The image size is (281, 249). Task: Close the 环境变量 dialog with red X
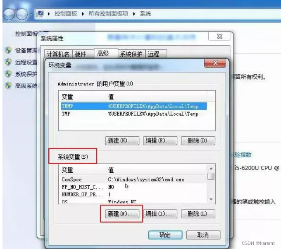[215, 63]
